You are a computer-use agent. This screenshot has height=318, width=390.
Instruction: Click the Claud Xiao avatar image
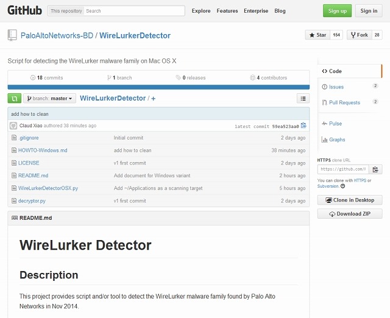click(13, 125)
